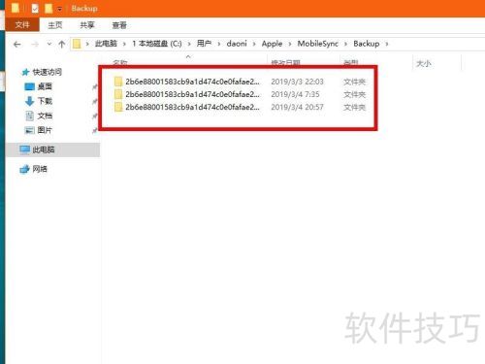Click the title bar folder icon

pos(16,8)
